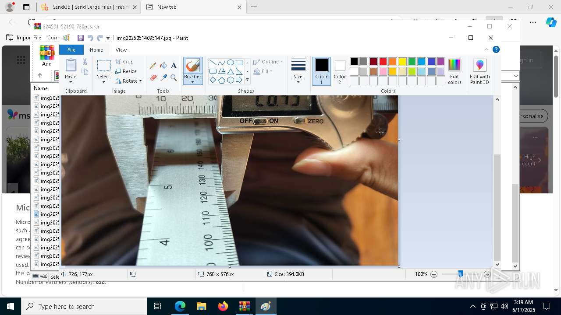
Task: Switch to the Home ribbon tab
Action: pyautogui.click(x=96, y=50)
